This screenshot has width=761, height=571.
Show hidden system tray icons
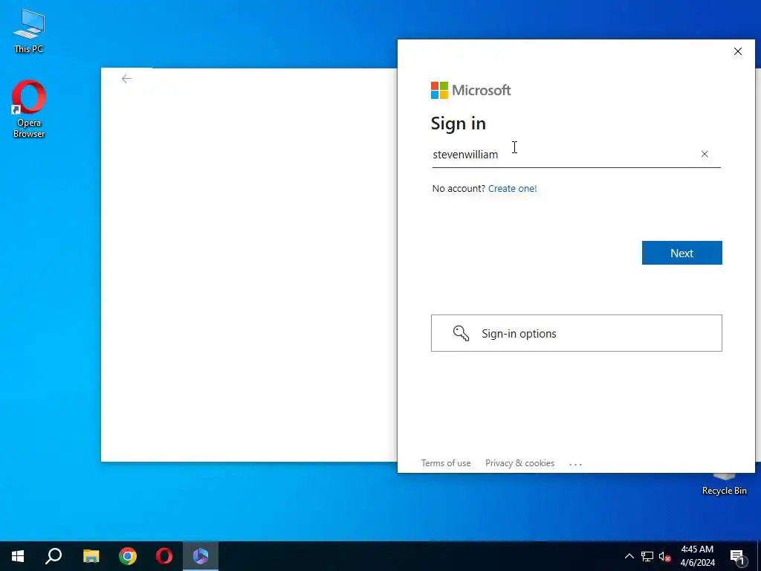629,556
